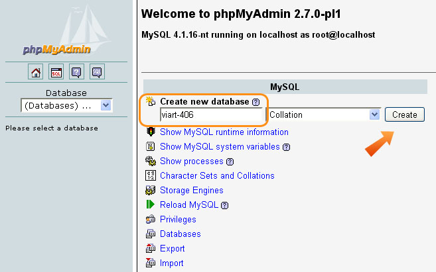Image resolution: width=436 pixels, height=272 pixels.
Task: Open Show MySQL runtime information link
Action: click(224, 132)
